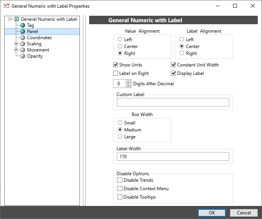This screenshot has height=219, width=262.
Task: Set Value Alignment to Right
Action: (120, 53)
